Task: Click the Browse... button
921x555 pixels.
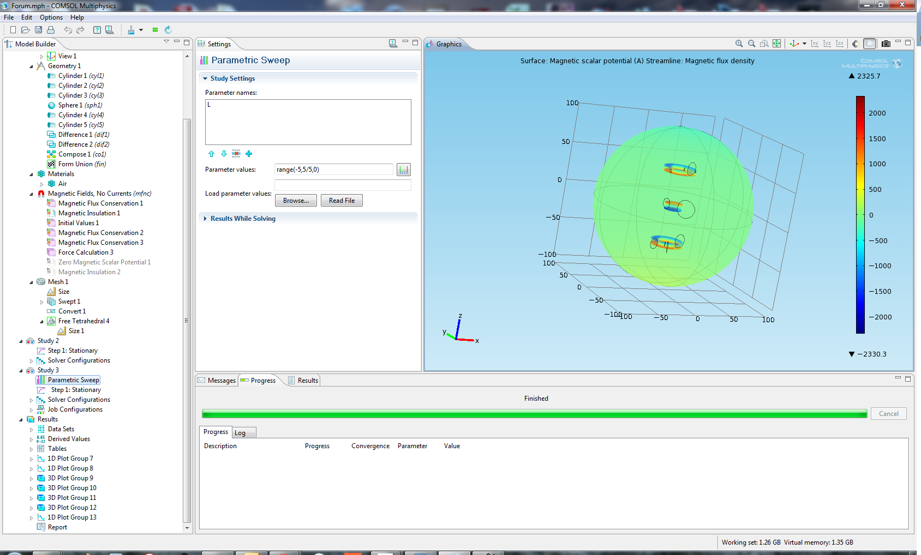Action: point(296,201)
